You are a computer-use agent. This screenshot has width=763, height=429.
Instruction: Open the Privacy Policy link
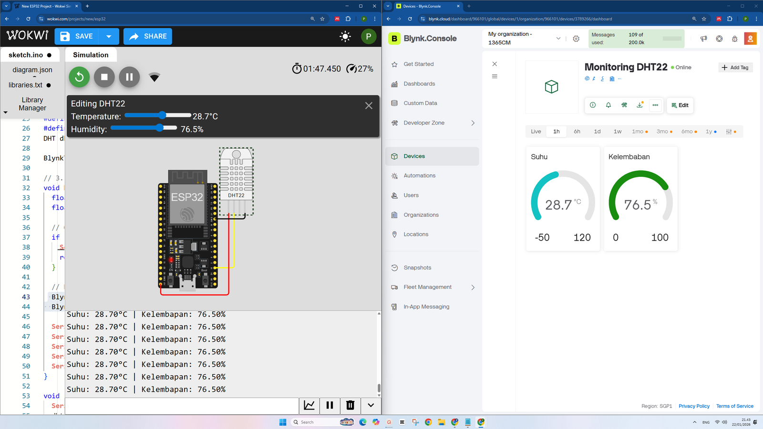coord(694,406)
